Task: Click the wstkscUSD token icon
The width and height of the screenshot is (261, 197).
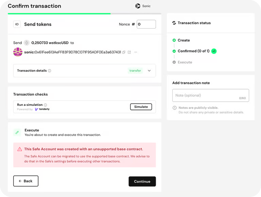Action: [x=27, y=43]
